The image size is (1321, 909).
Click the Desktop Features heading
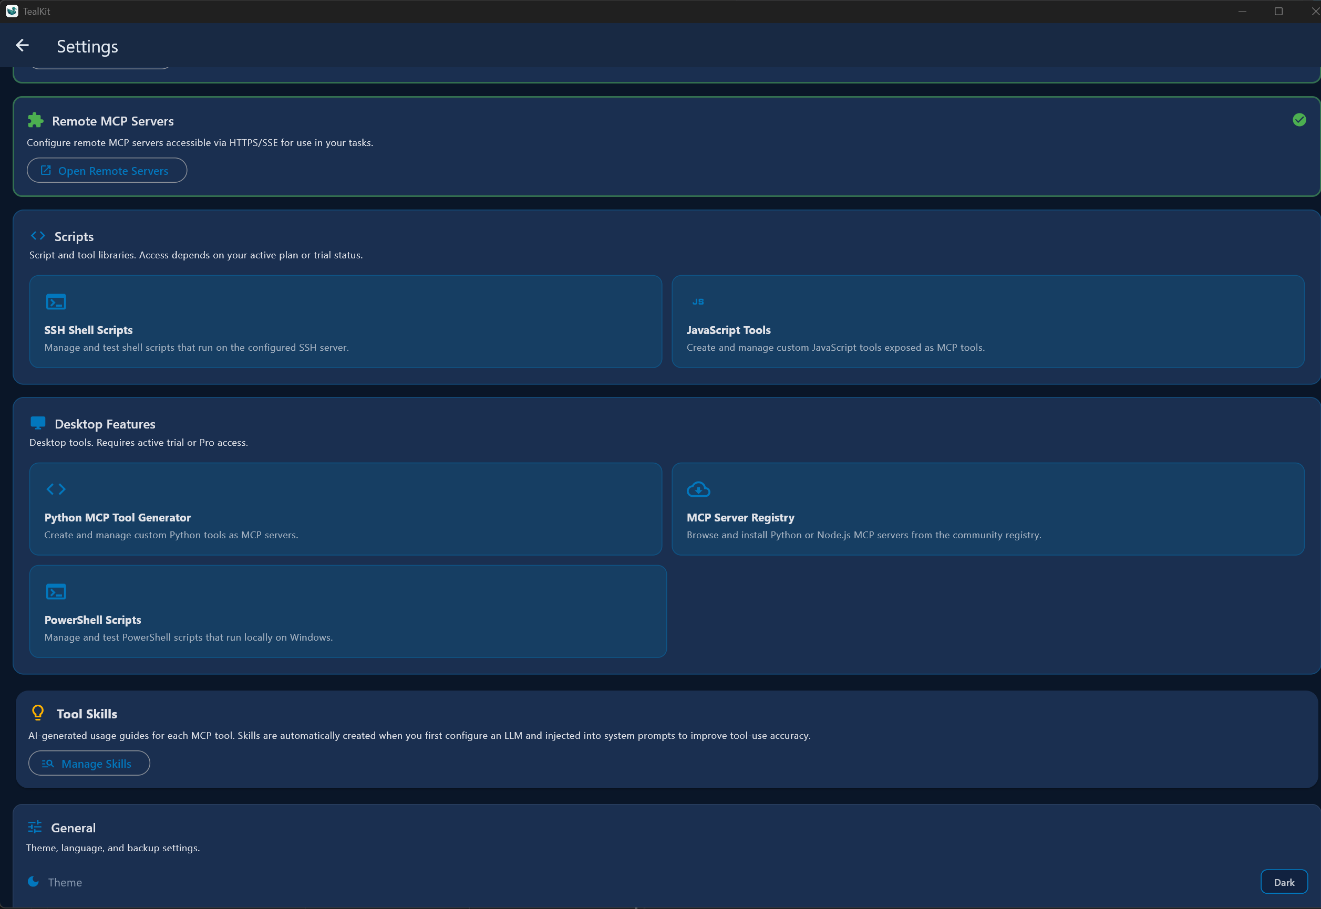click(x=105, y=424)
